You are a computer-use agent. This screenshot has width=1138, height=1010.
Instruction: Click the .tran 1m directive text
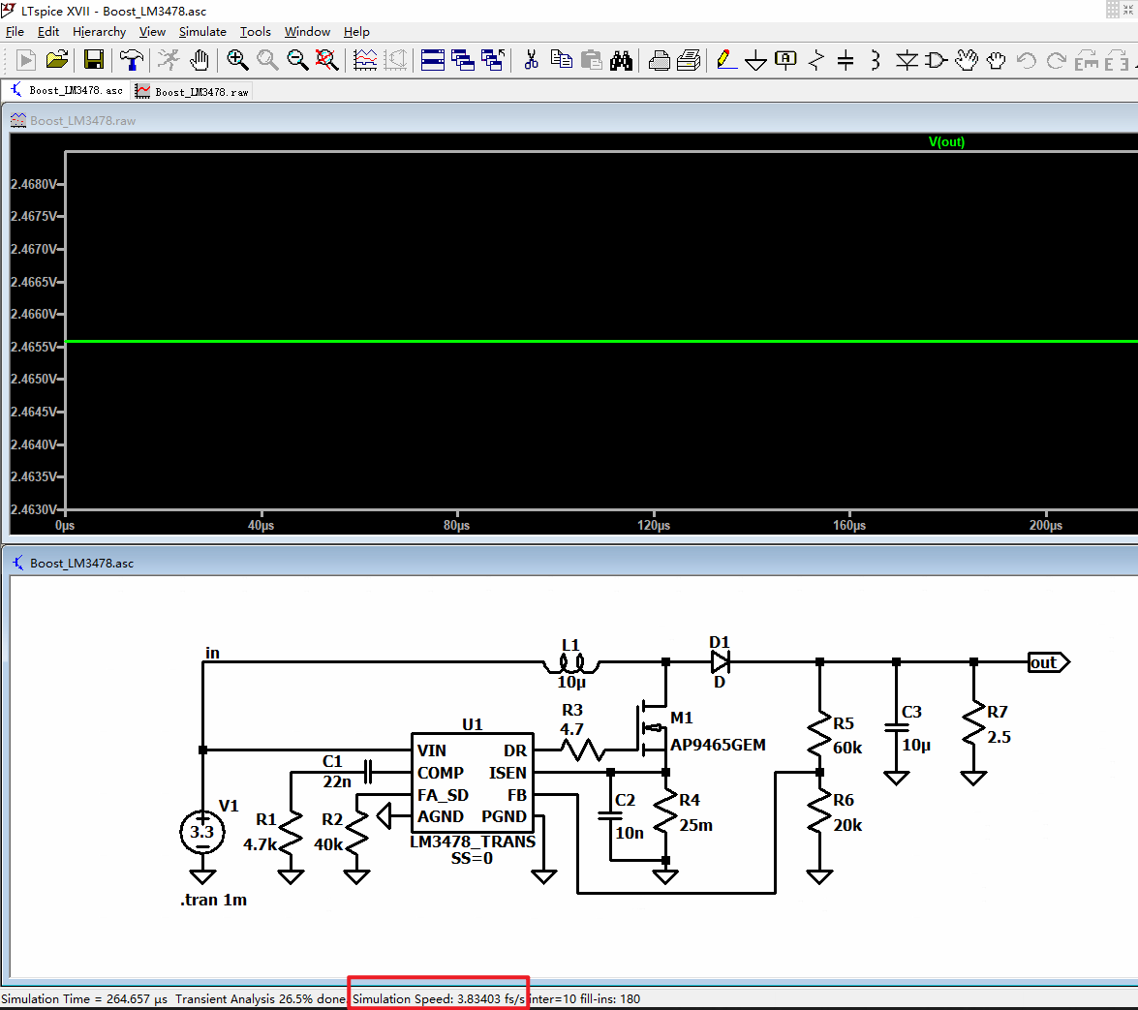tap(215, 900)
